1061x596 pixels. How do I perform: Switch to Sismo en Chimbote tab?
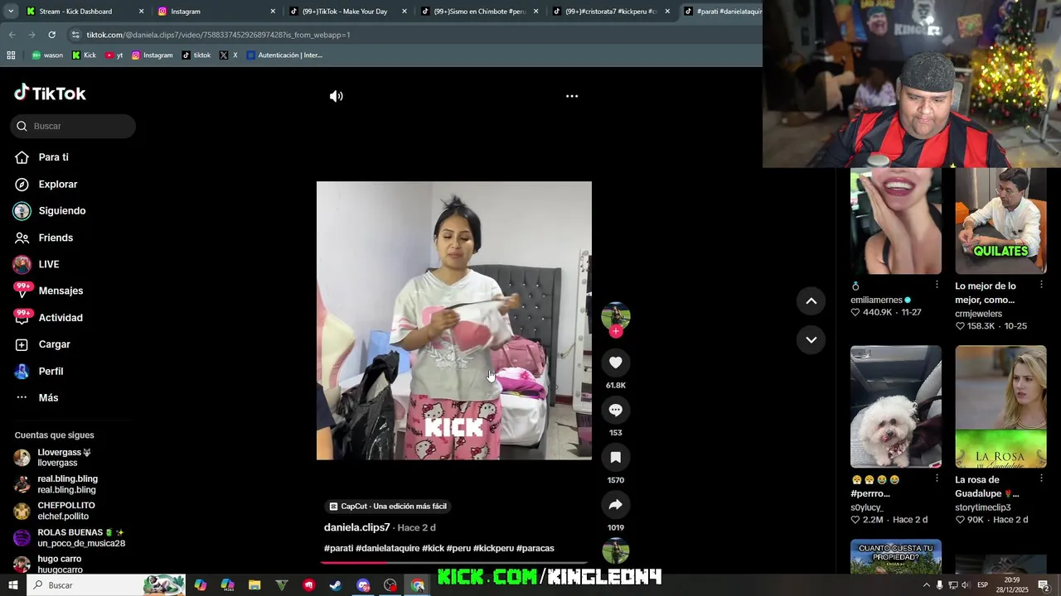[x=478, y=12]
